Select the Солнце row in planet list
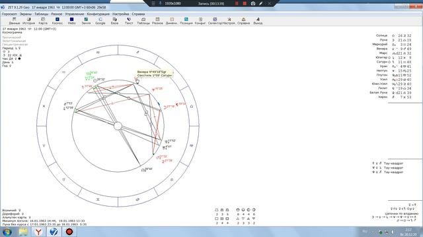Image resolution: width=423 pixels, height=237 pixels. coord(394,36)
